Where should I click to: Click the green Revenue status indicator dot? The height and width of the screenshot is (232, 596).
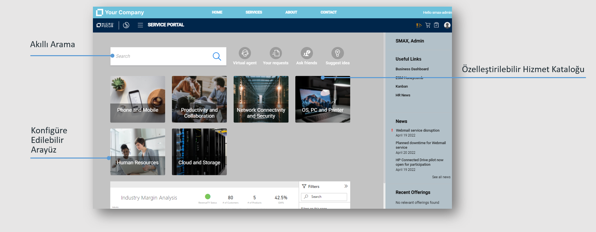(x=208, y=196)
